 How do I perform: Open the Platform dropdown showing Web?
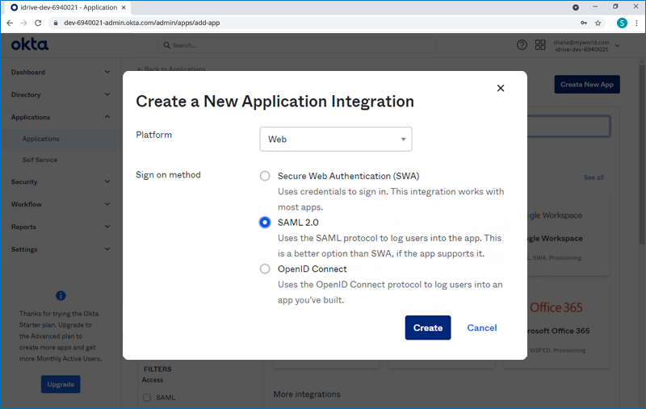(335, 139)
